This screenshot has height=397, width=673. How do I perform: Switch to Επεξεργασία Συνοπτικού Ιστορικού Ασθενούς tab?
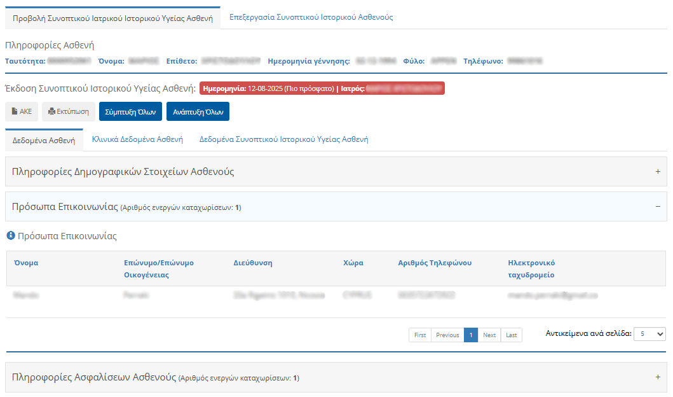(x=311, y=17)
